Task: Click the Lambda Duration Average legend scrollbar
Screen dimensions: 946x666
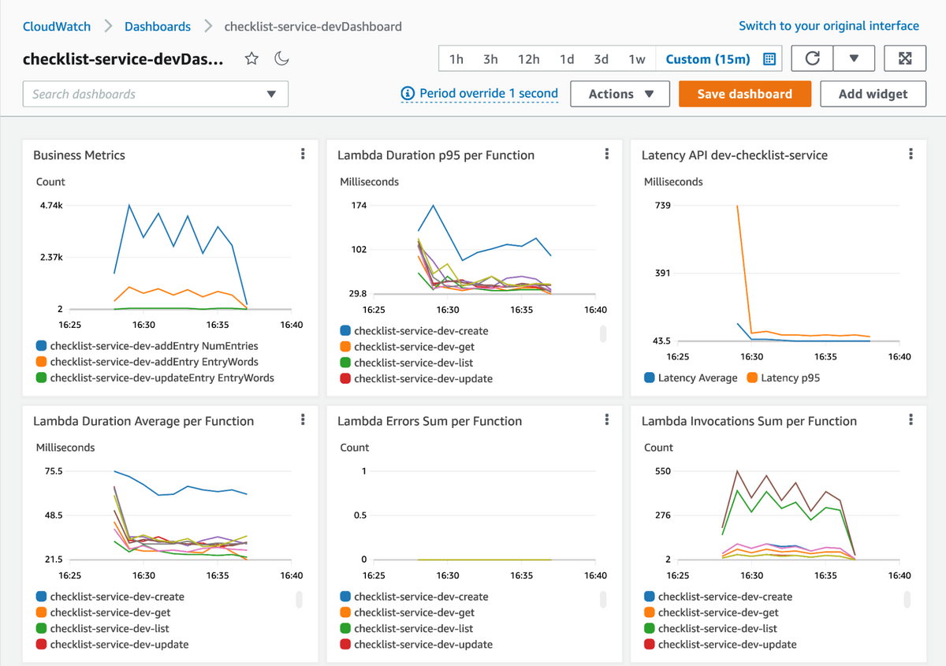Action: click(300, 599)
